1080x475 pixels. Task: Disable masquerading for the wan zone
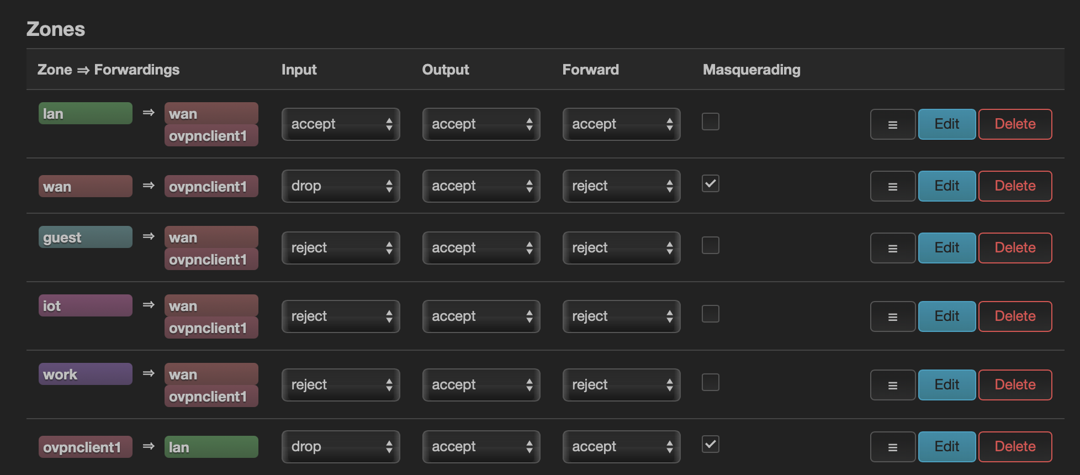(710, 183)
